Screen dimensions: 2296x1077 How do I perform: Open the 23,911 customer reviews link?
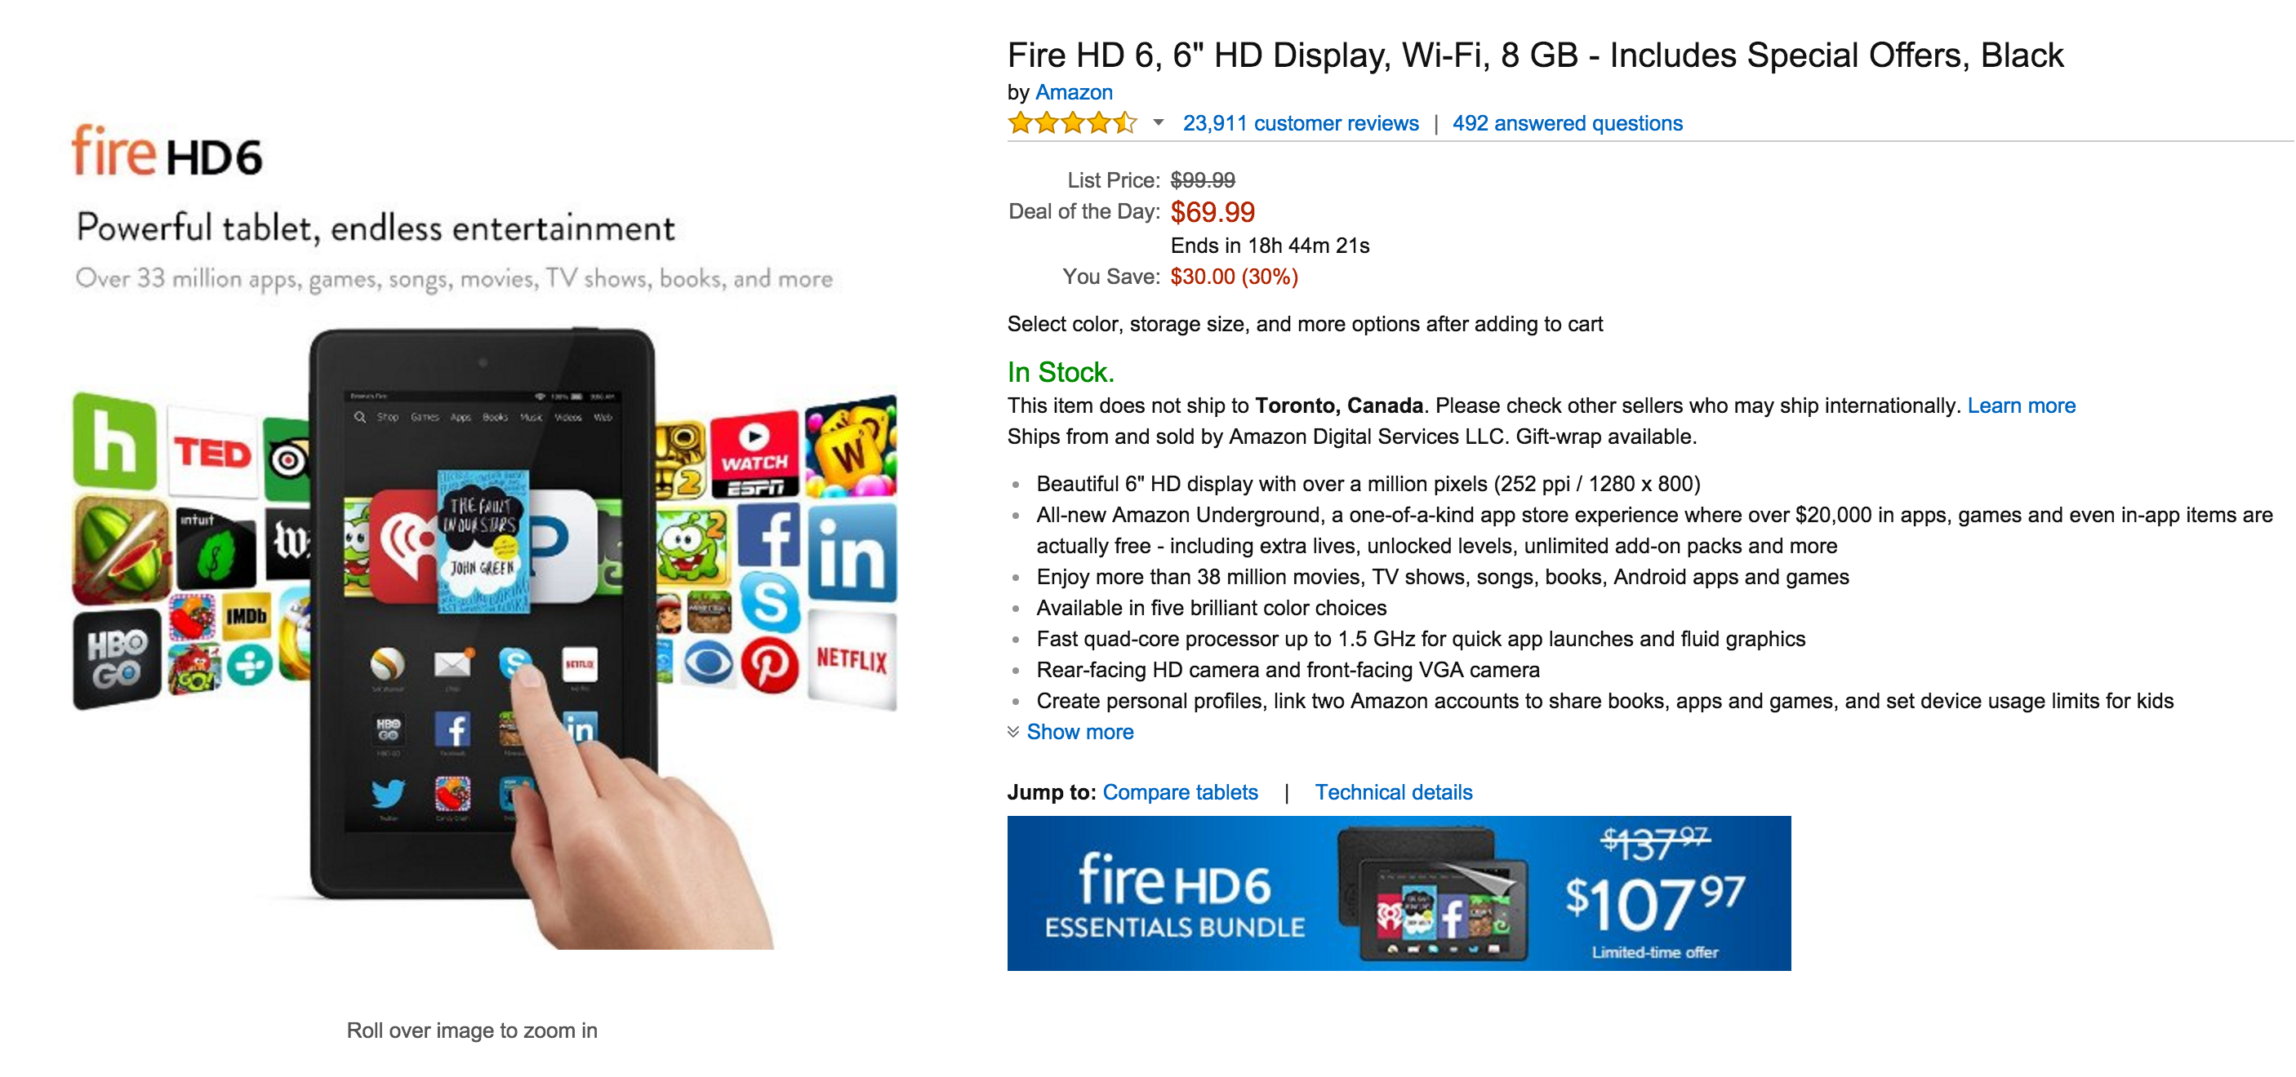1300,124
